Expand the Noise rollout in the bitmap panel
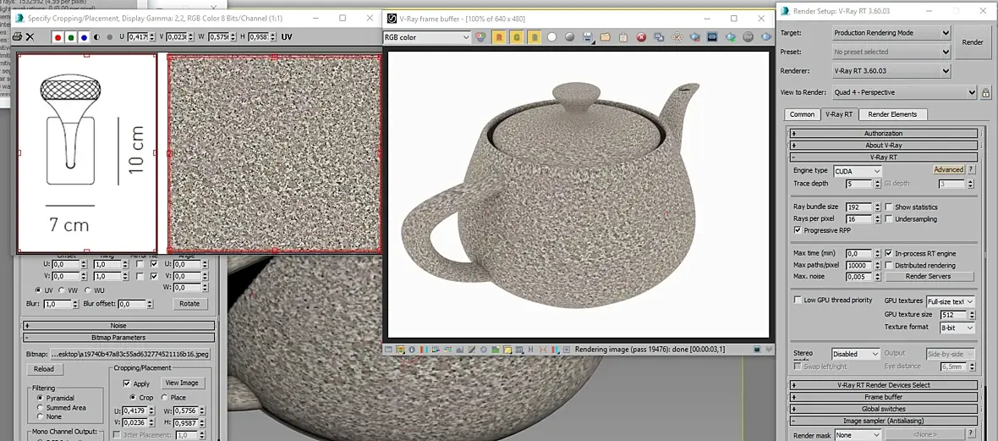Viewport: 998px width, 441px height. [118, 326]
